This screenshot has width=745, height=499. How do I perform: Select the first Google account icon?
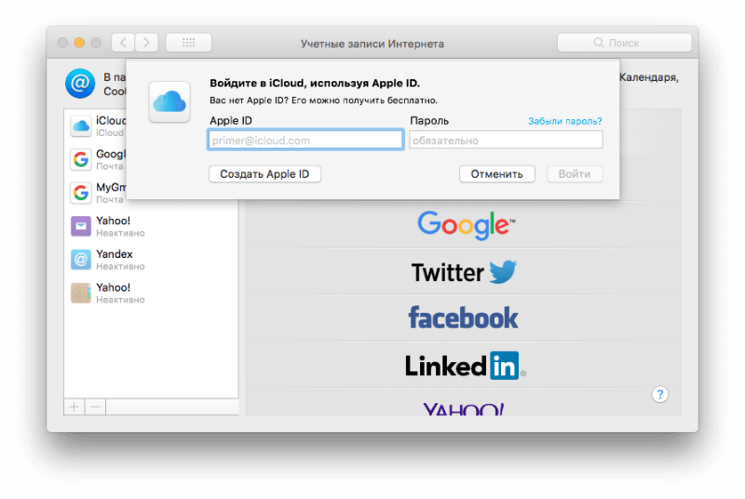[x=81, y=159]
